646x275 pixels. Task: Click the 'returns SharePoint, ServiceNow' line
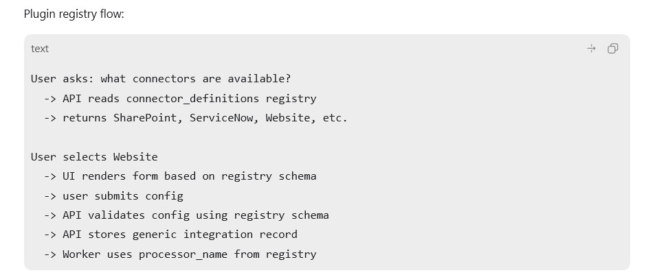[x=196, y=118]
